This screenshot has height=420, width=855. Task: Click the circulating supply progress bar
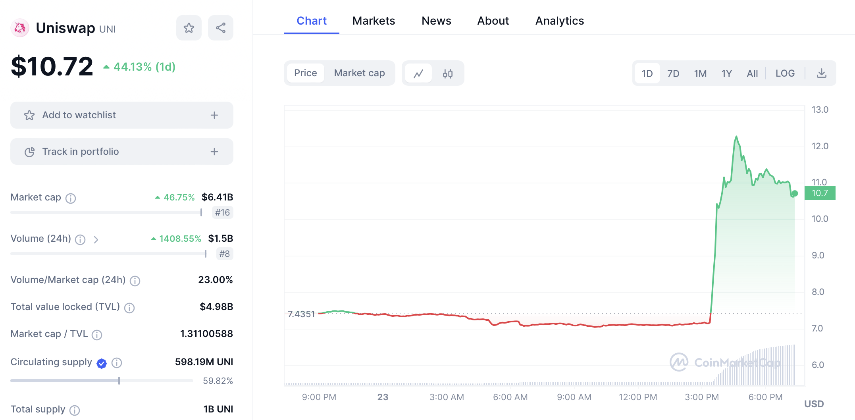point(102,381)
